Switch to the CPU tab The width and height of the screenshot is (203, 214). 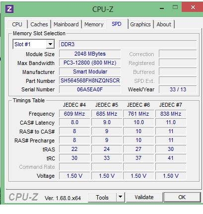pyautogui.click(x=17, y=24)
